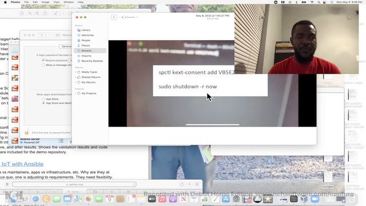Open Recently Deleted in the Photos sidebar
The width and height of the screenshot is (366, 206).
pos(90,61)
